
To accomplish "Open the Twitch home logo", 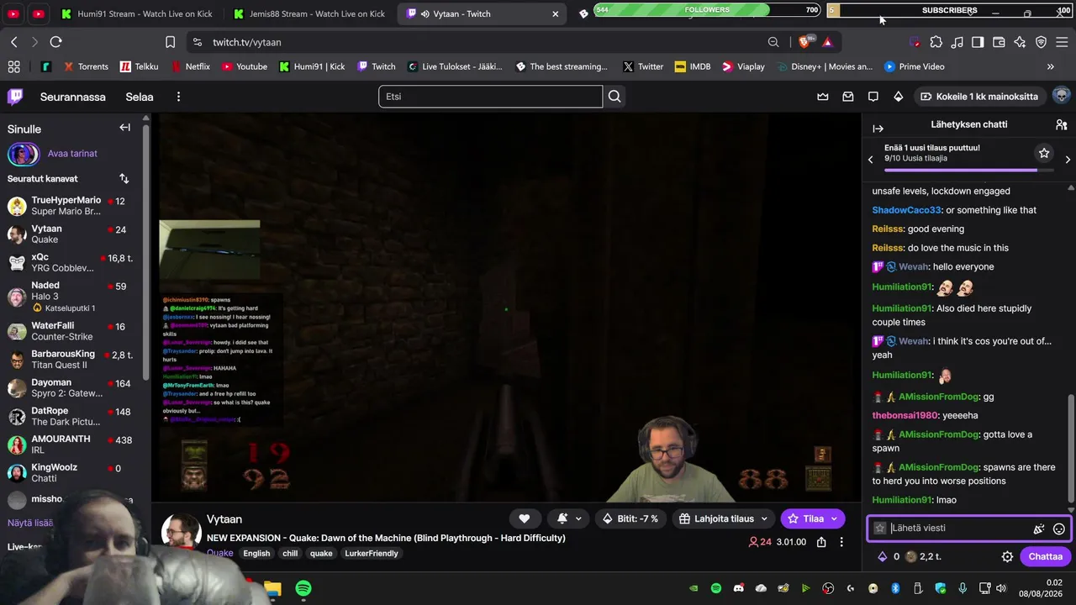I will click(15, 97).
